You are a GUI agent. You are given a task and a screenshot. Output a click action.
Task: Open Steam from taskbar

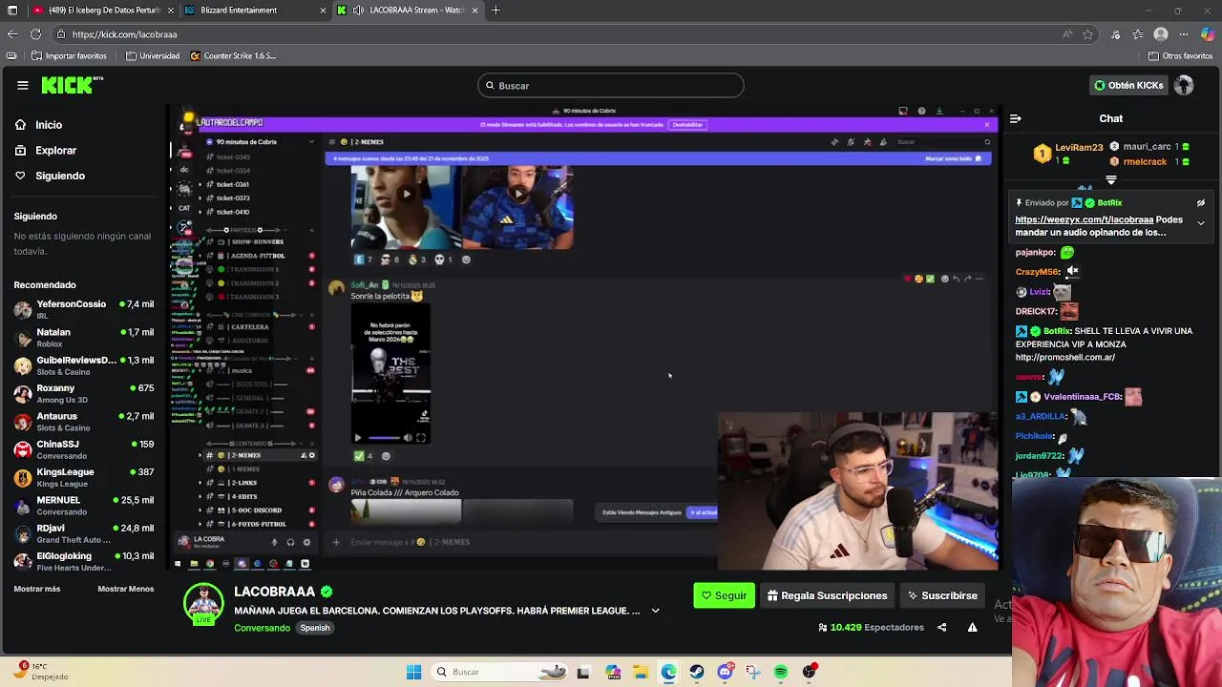click(x=697, y=672)
